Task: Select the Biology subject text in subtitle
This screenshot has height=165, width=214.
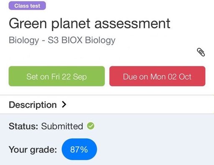Action: coord(24,40)
